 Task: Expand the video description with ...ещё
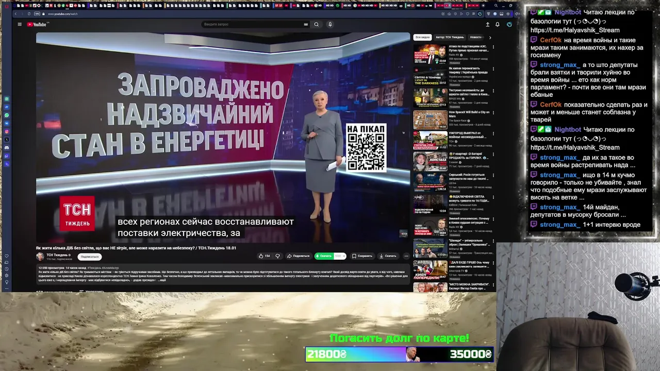pyautogui.click(x=162, y=280)
